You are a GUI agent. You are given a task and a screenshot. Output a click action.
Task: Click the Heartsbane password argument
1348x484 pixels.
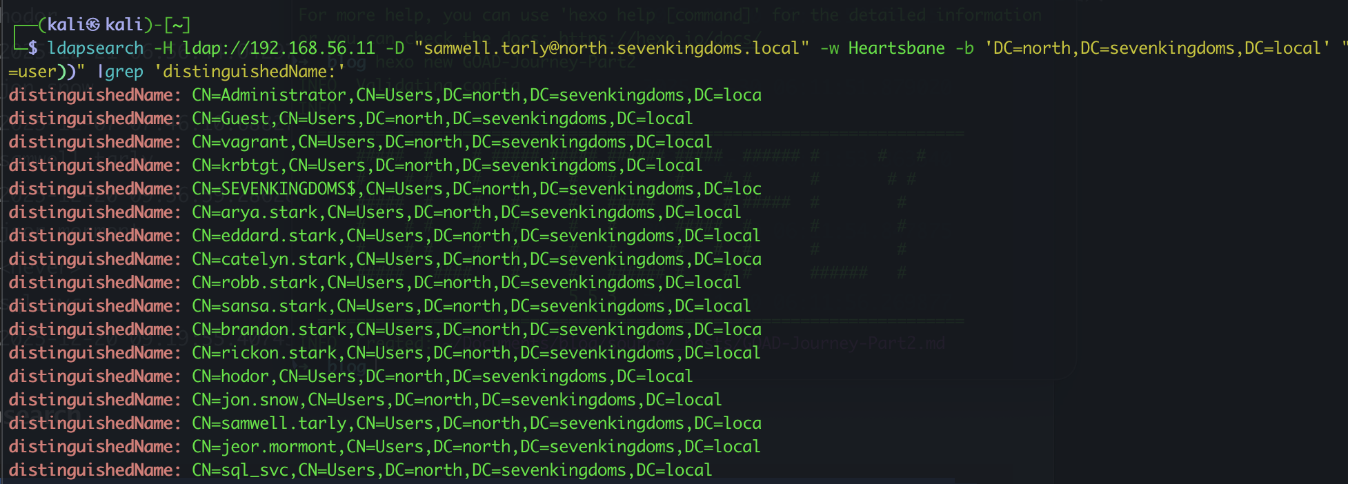tap(896, 48)
